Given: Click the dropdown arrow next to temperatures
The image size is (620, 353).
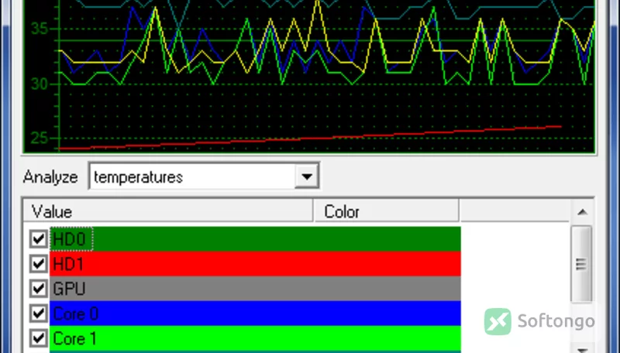Looking at the screenshot, I should click(x=306, y=176).
